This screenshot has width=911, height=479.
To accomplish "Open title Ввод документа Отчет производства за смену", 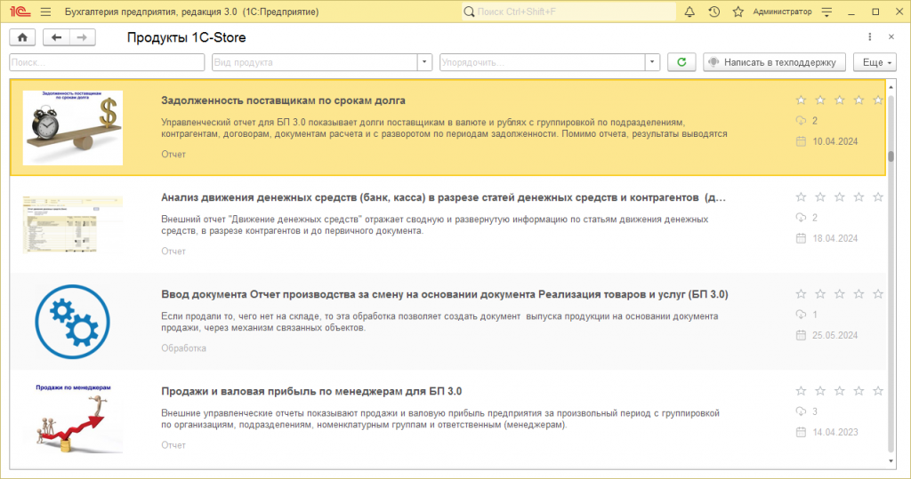I will 445,294.
